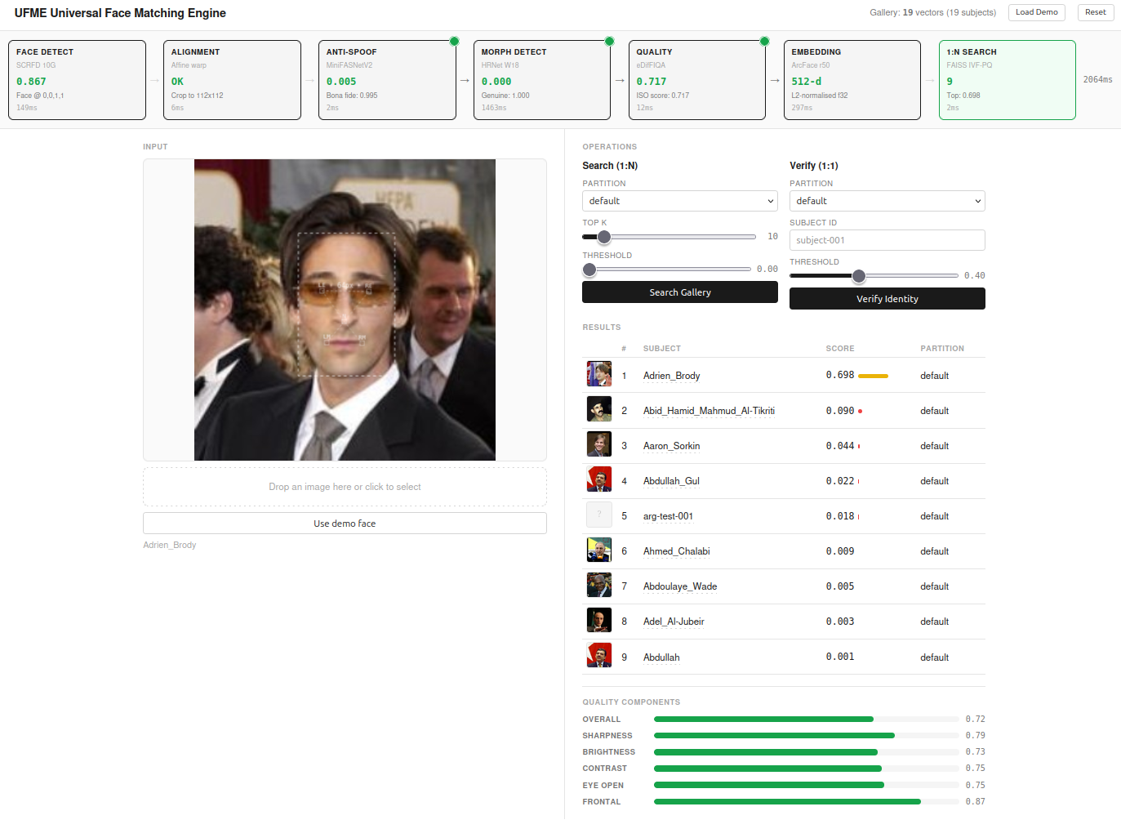The image size is (1121, 820).
Task: Click the Abdoulaye_Wade result thumbnail
Action: pos(599,585)
